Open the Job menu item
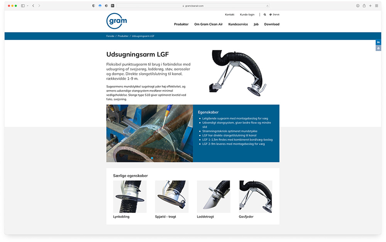This screenshot has width=386, height=242. 256,24
